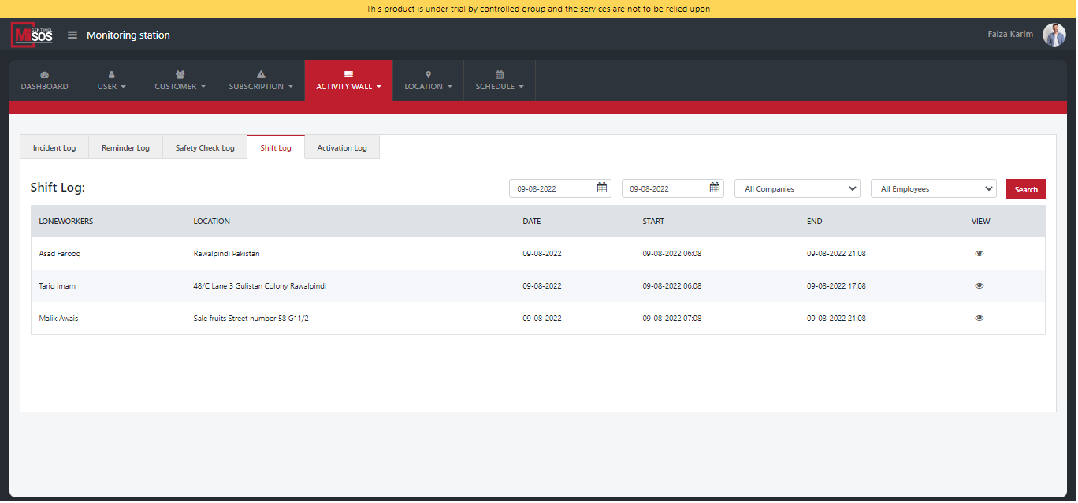1078x503 pixels.
Task: Expand the All Employees dropdown
Action: pyautogui.click(x=933, y=189)
